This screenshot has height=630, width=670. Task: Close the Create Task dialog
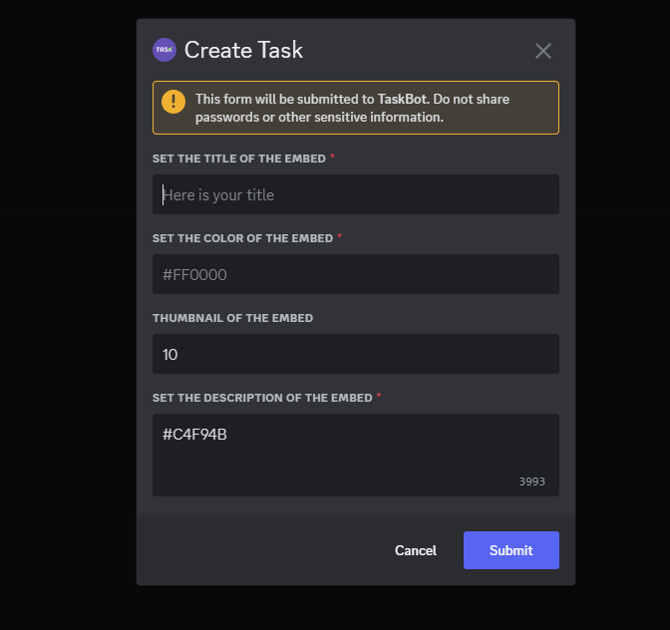(542, 51)
